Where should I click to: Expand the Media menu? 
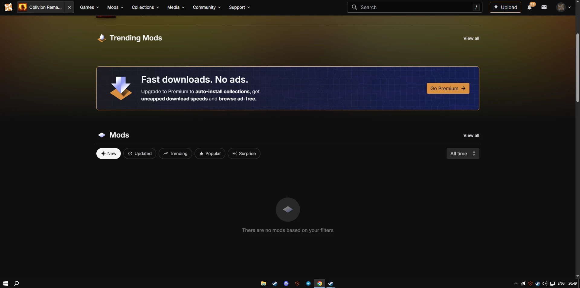tap(176, 7)
